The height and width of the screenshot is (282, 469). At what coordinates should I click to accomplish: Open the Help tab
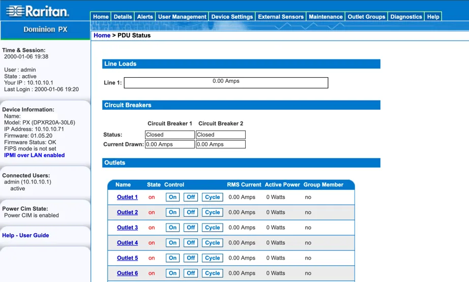click(433, 17)
